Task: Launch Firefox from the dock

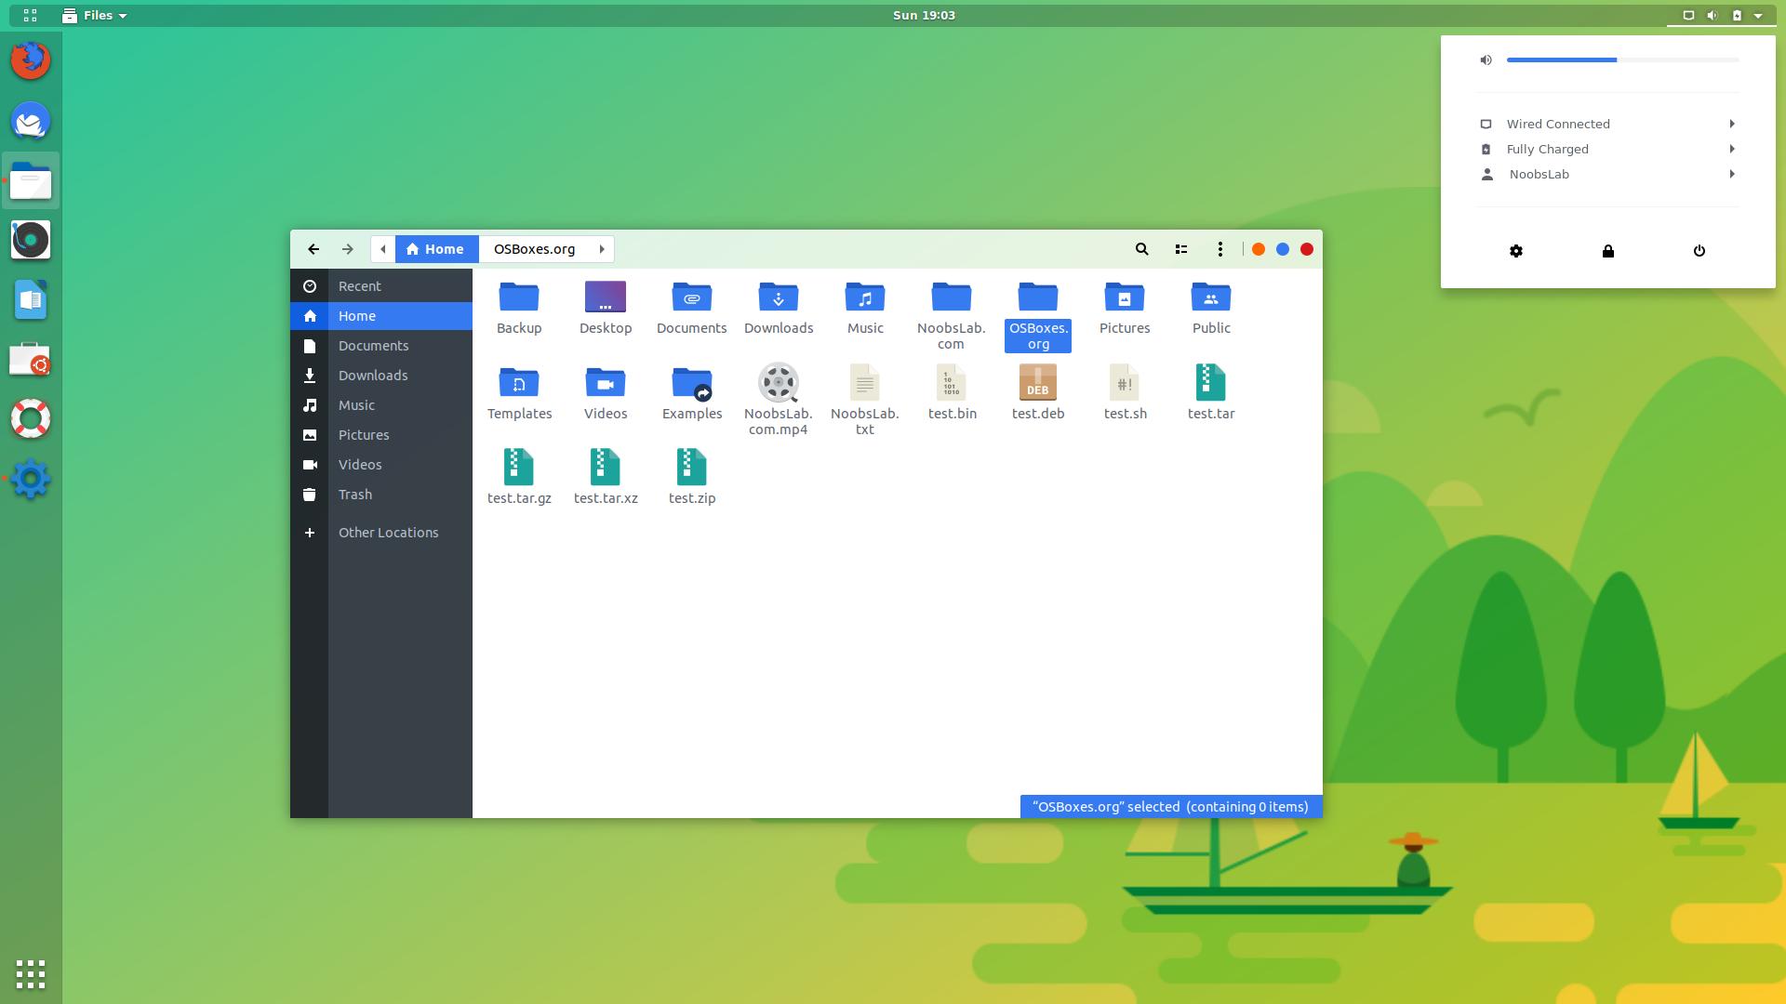Action: point(31,59)
